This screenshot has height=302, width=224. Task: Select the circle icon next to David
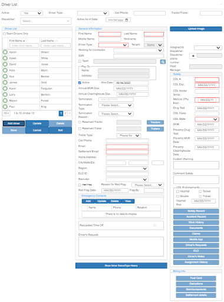[5, 64]
